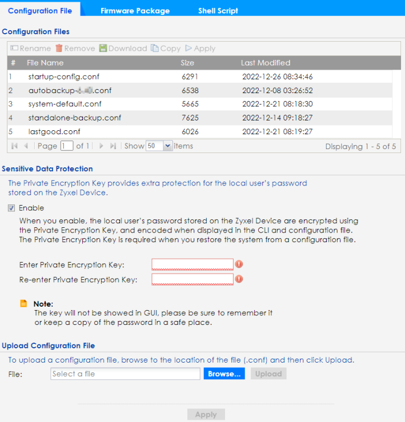The height and width of the screenshot is (422, 405).
Task: Go to last page arrow icon
Action: (x=113, y=146)
